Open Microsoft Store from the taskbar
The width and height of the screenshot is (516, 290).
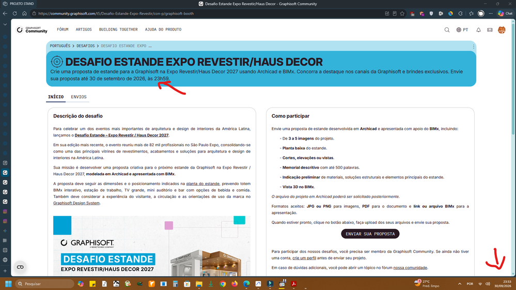tap(187, 284)
